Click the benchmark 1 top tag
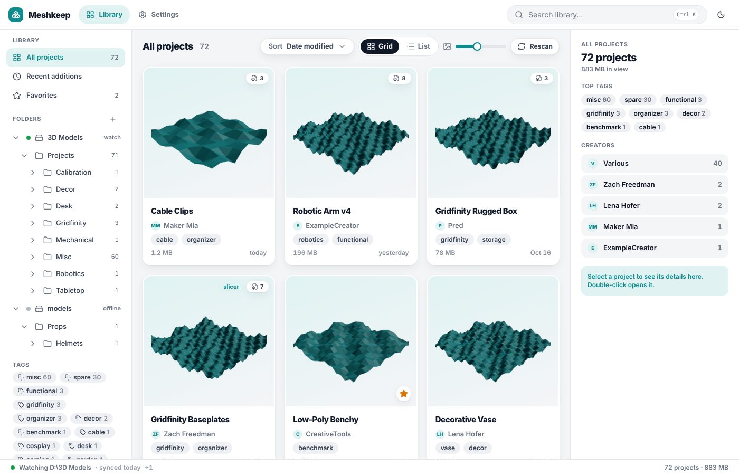This screenshot has height=475, width=739. click(x=606, y=127)
